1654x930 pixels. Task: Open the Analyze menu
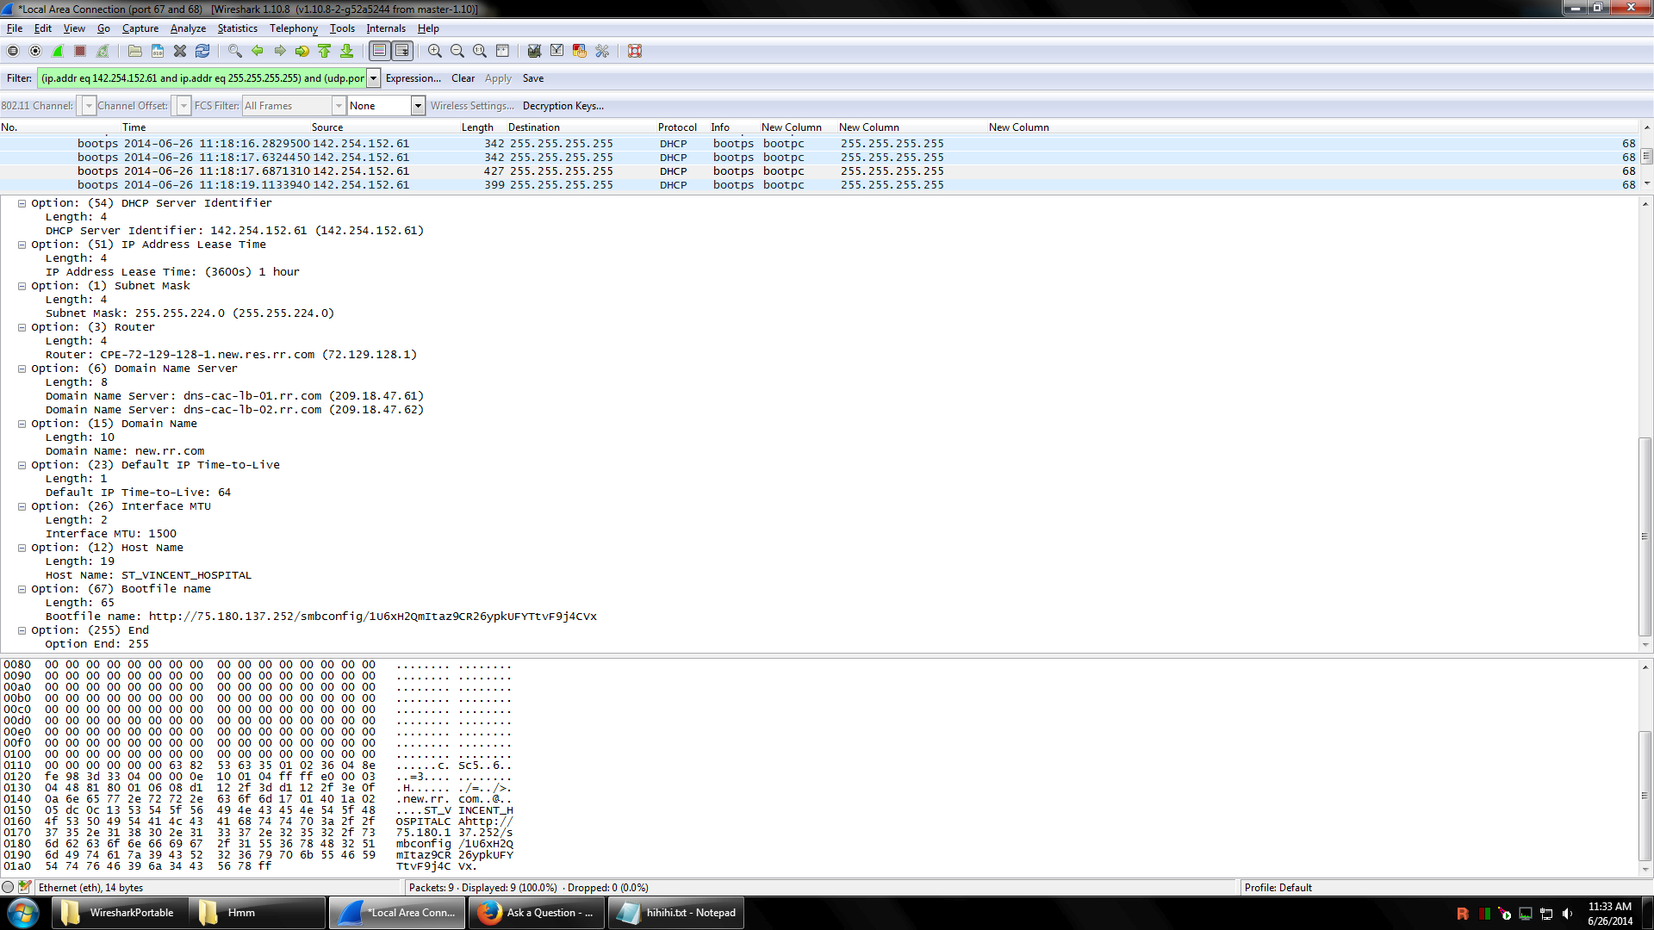tap(188, 28)
